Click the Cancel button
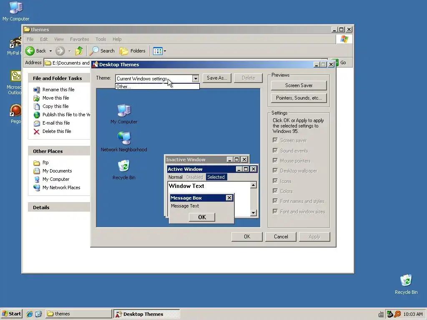Viewport: 427px width, 320px height. click(281, 237)
